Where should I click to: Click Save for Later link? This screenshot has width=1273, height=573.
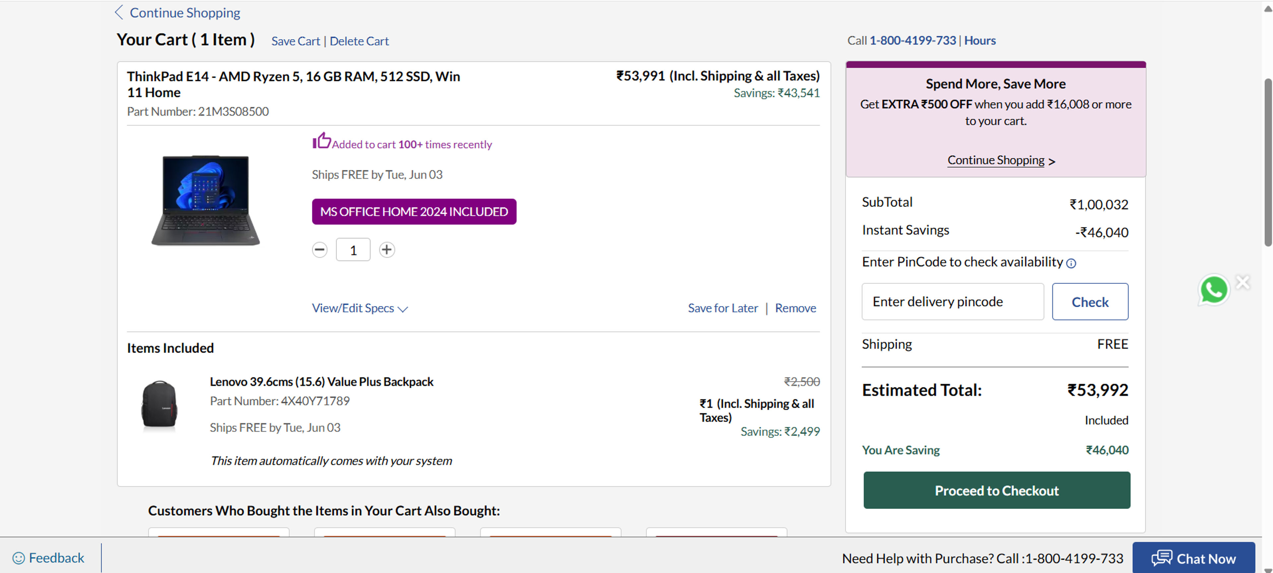(722, 308)
